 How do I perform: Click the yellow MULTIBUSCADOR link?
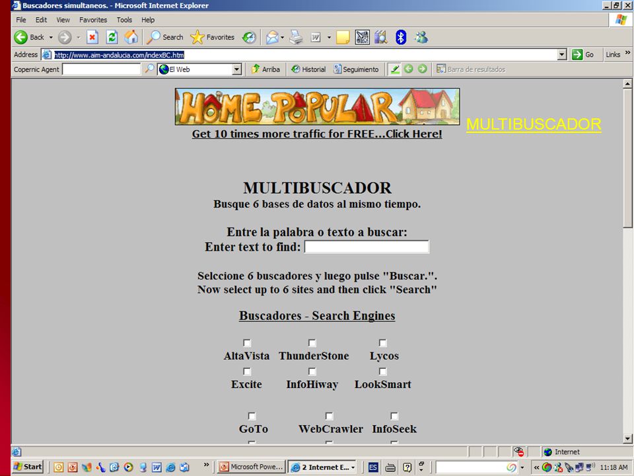click(534, 124)
